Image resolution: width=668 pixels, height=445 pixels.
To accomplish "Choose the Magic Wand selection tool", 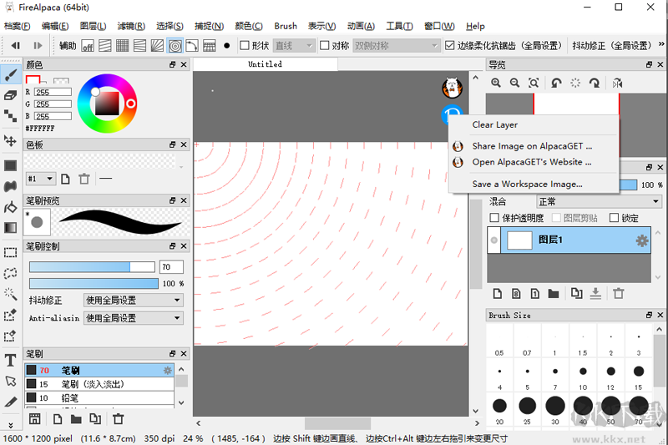I will click(11, 294).
